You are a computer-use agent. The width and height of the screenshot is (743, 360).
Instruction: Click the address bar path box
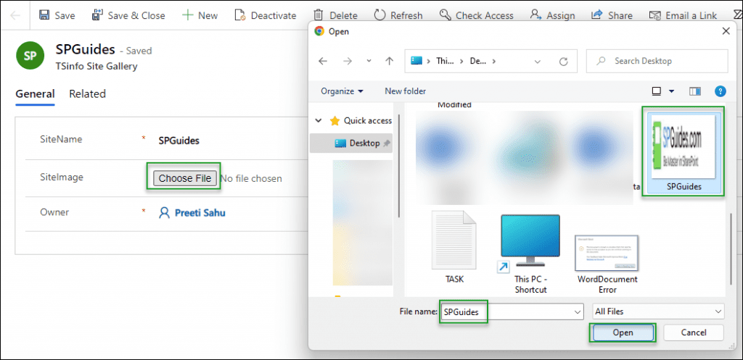(491, 61)
